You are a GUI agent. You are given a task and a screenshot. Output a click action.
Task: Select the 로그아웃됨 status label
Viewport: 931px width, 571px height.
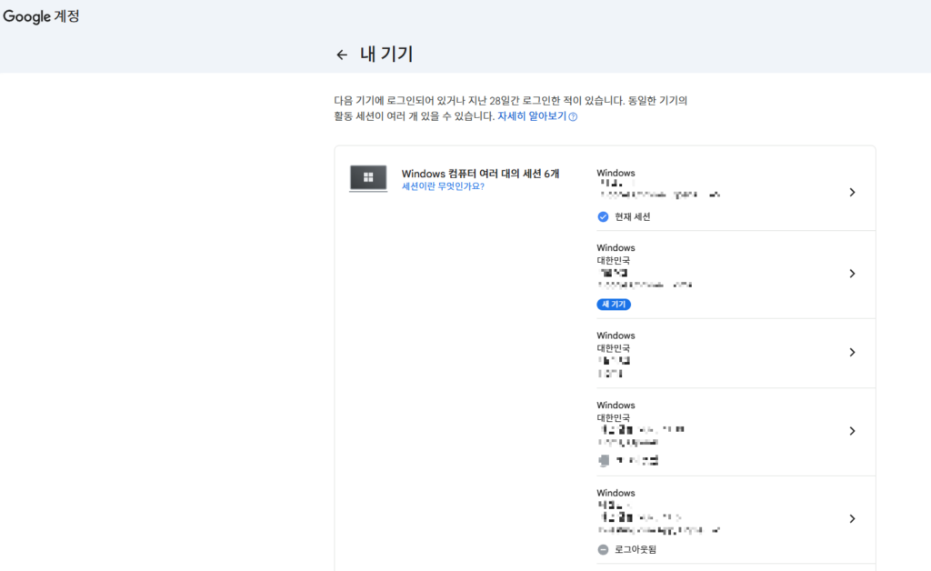point(634,549)
